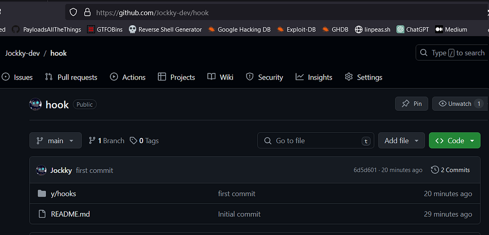Pin the repository with Pin button
Screen dimensions: 489x235
click(412, 104)
